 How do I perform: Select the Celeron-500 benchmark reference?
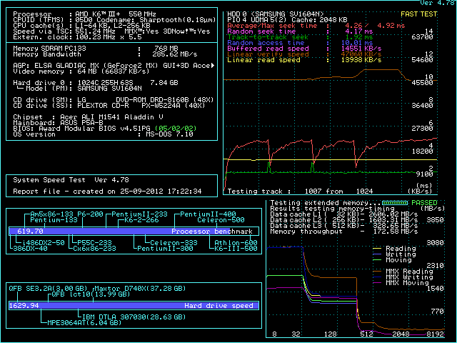(x=221, y=220)
